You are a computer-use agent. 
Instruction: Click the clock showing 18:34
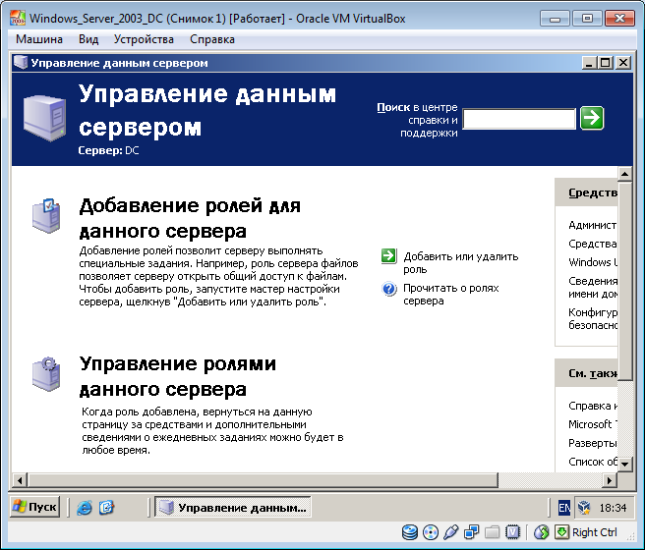613,508
